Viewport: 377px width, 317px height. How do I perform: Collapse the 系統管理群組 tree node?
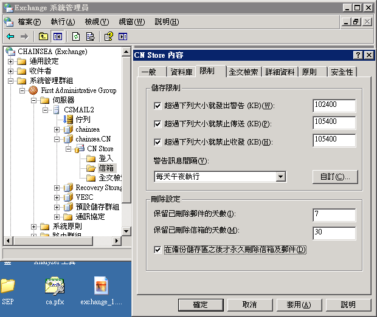(10, 81)
